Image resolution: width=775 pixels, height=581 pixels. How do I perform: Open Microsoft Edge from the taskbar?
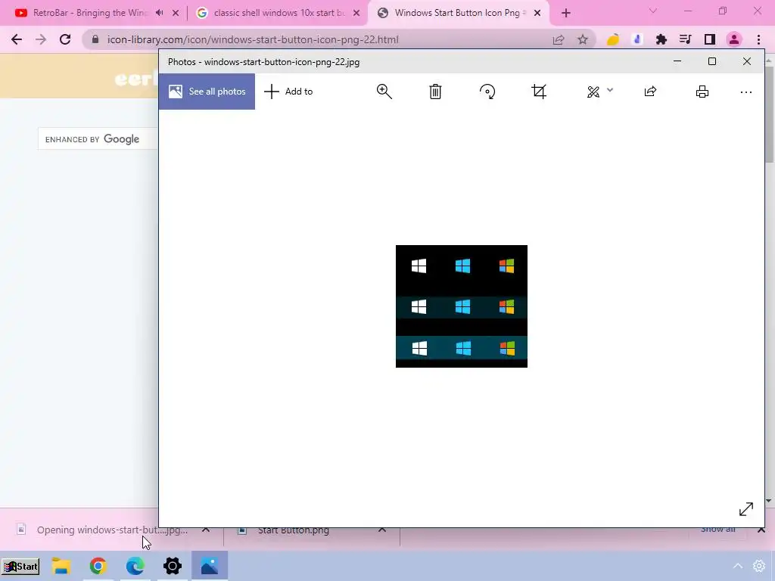[x=135, y=566]
